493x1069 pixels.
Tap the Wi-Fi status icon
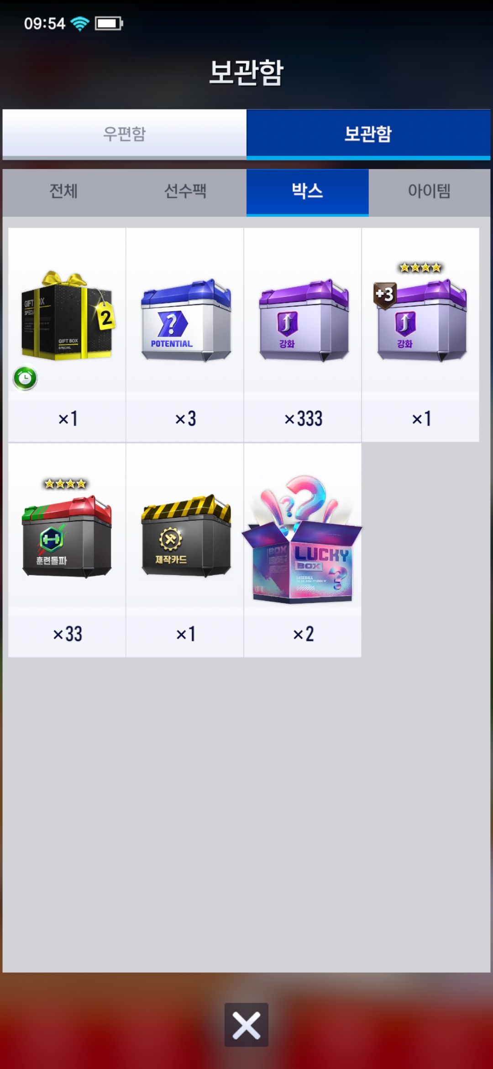coord(80,23)
